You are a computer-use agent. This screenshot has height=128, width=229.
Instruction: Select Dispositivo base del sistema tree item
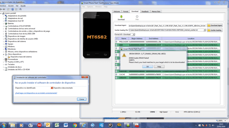coord(21,57)
